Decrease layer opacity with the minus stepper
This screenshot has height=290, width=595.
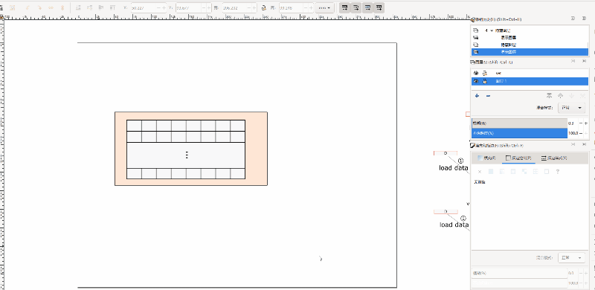click(580, 133)
